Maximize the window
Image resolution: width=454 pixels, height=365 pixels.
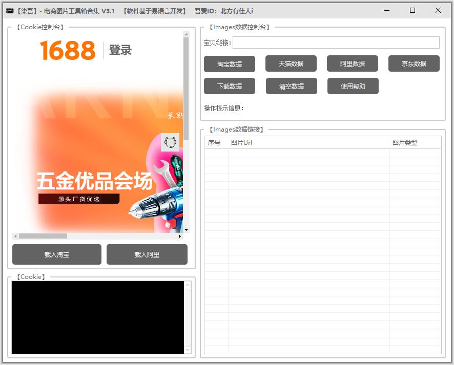[x=412, y=10]
